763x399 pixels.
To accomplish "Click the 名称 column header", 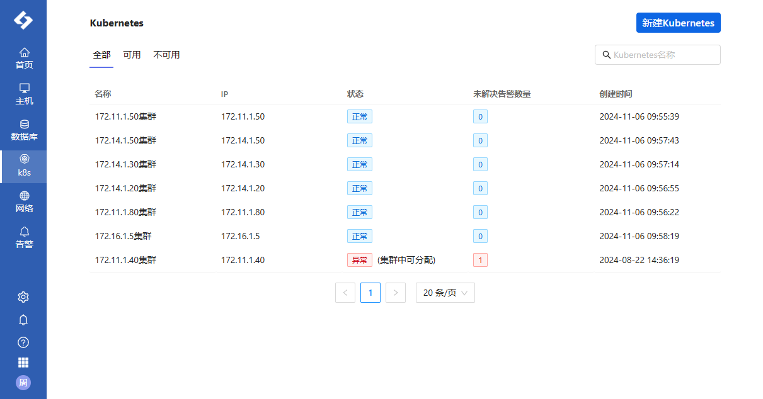I will point(103,94).
